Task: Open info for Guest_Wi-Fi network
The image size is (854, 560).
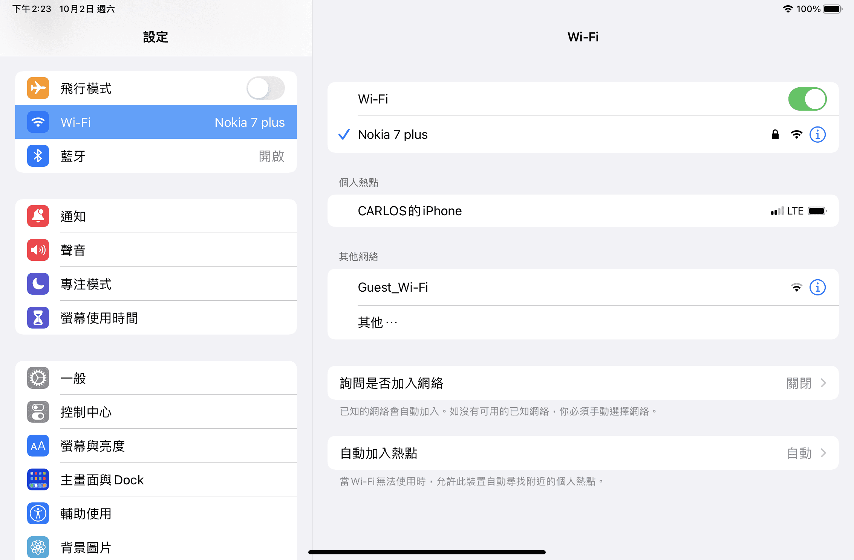Action: point(817,288)
